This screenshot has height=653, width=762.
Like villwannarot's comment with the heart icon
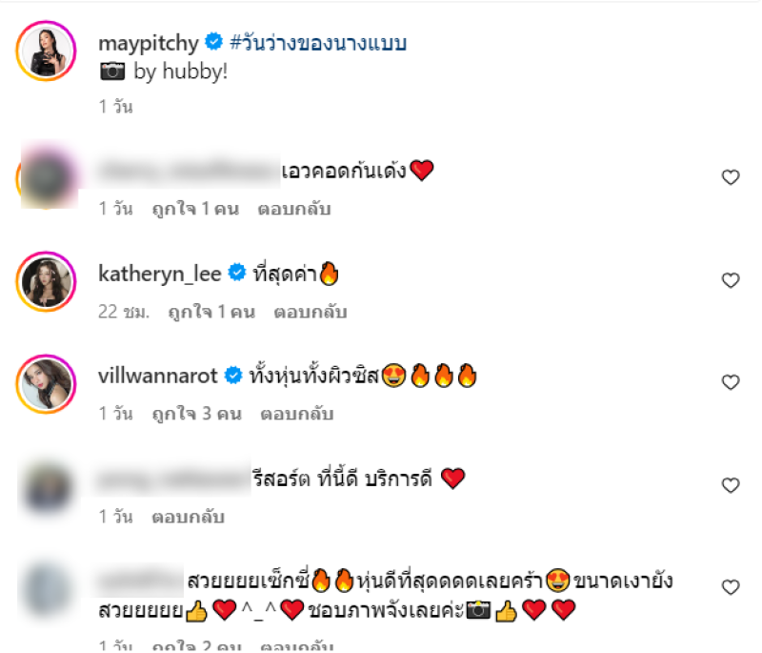(x=731, y=382)
